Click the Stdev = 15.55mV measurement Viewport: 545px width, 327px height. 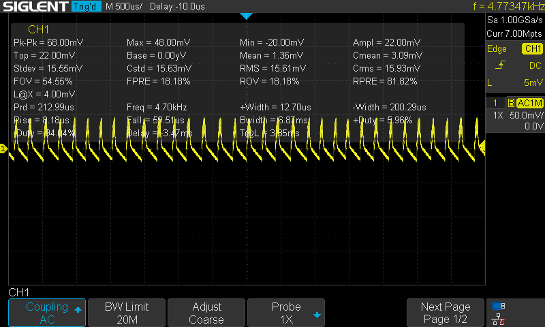click(48, 68)
